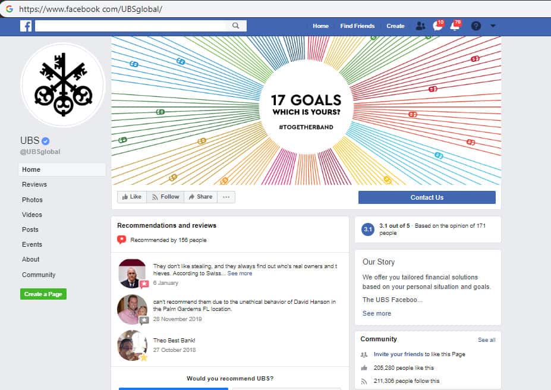Follow the UBS page
Image resolution: width=551 pixels, height=390 pixels.
pos(165,197)
